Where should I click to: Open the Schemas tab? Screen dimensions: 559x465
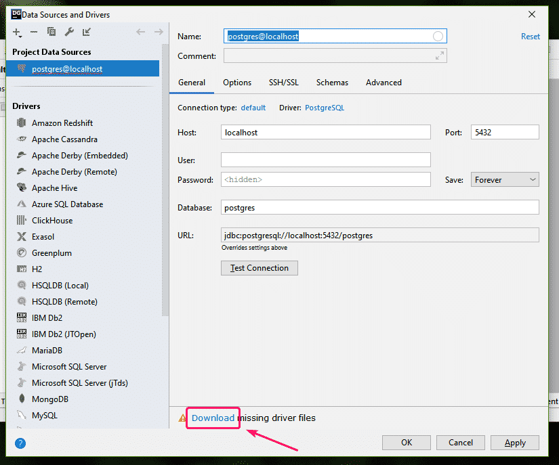(x=331, y=82)
